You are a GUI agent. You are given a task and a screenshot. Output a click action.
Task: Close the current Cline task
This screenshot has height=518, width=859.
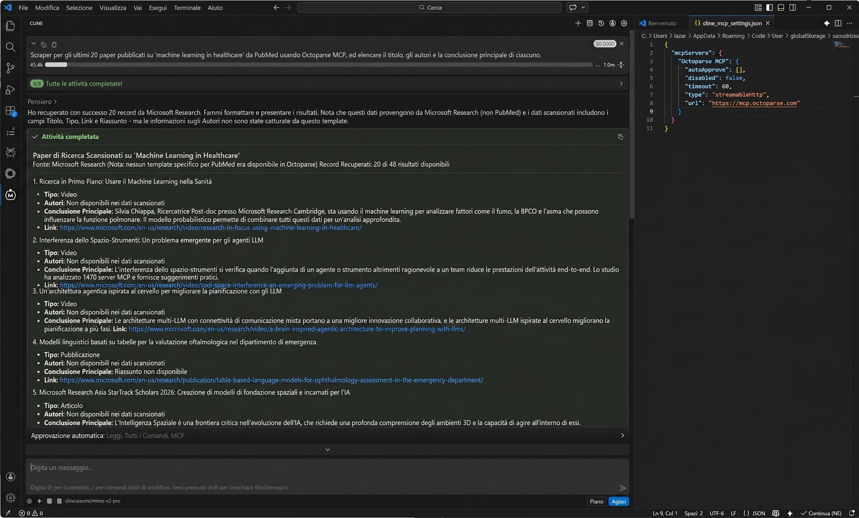coord(621,44)
